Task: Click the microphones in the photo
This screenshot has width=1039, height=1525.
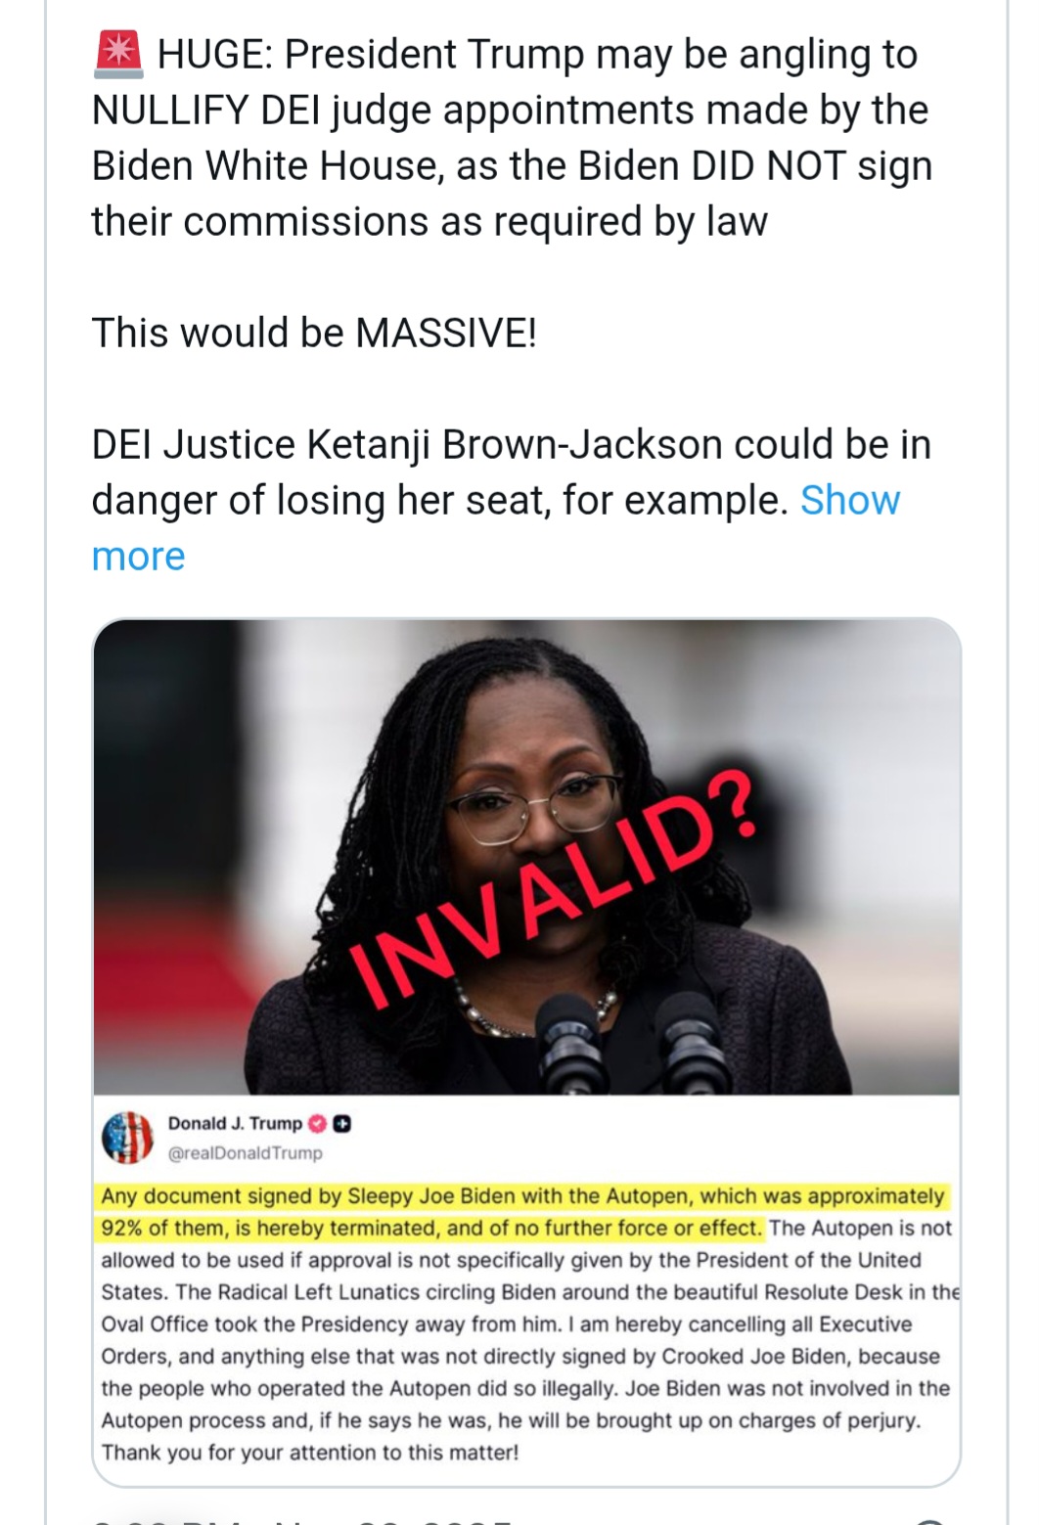Action: click(630, 1047)
